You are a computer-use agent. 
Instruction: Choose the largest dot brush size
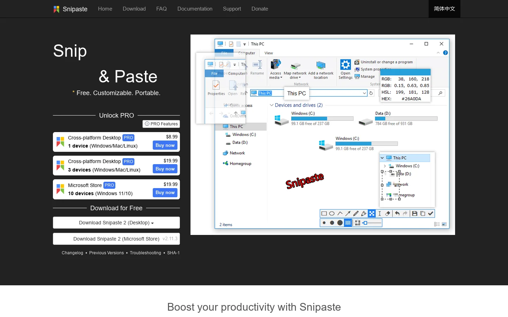(340, 223)
